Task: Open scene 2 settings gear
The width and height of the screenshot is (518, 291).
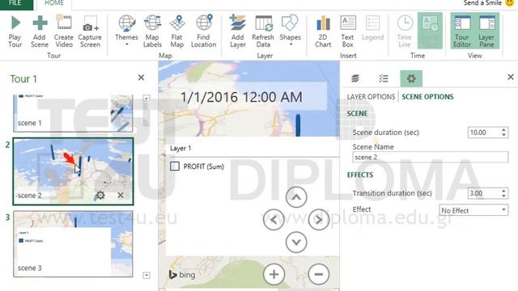Action: (100, 195)
